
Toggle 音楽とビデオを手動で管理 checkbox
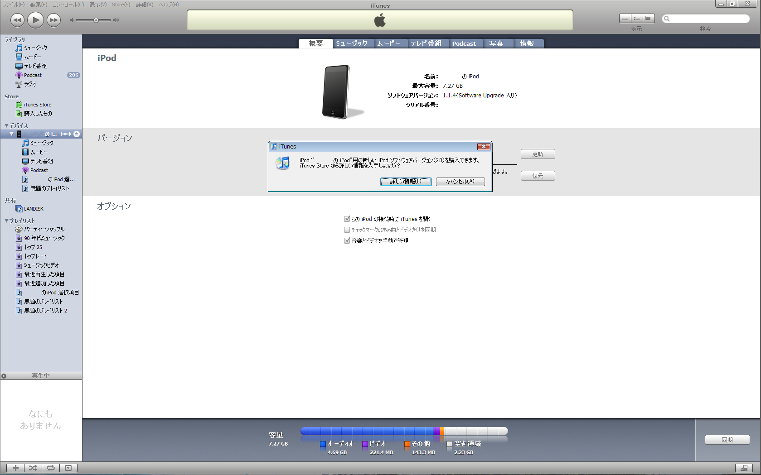pyautogui.click(x=347, y=240)
